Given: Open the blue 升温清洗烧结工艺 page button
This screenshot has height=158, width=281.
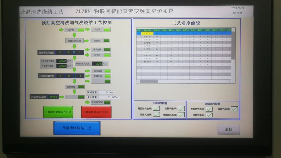Looking at the screenshot, I should pos(77,128).
